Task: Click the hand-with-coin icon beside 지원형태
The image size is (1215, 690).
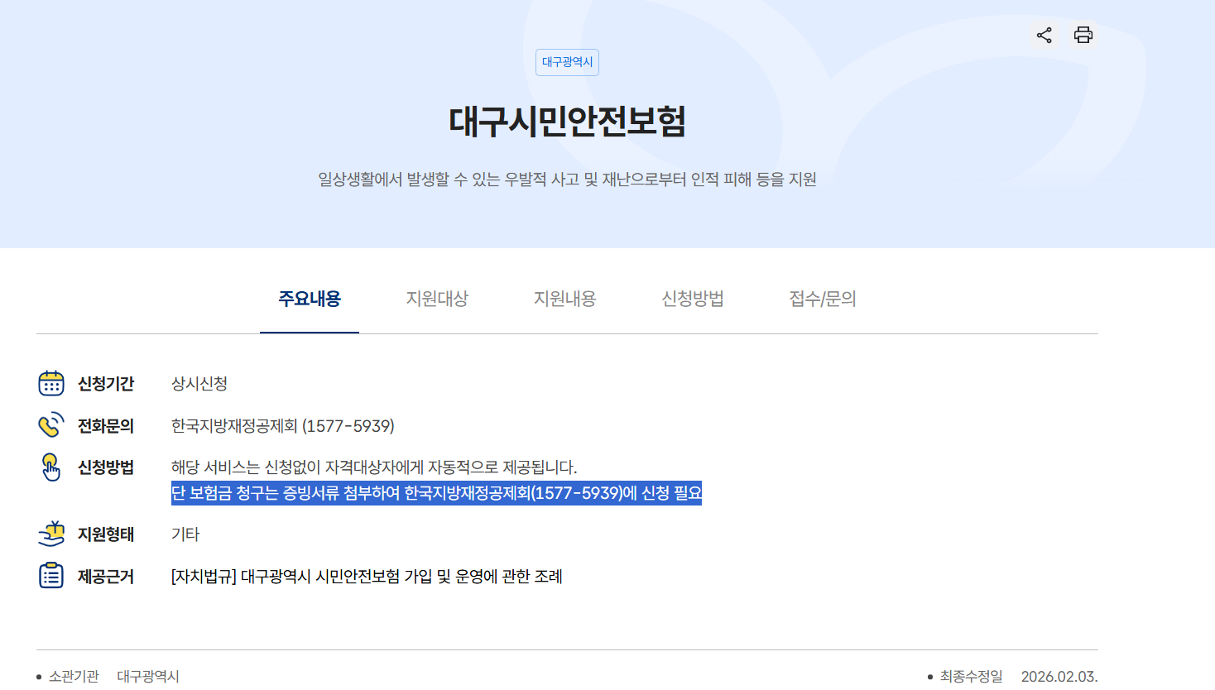Action: coord(50,534)
